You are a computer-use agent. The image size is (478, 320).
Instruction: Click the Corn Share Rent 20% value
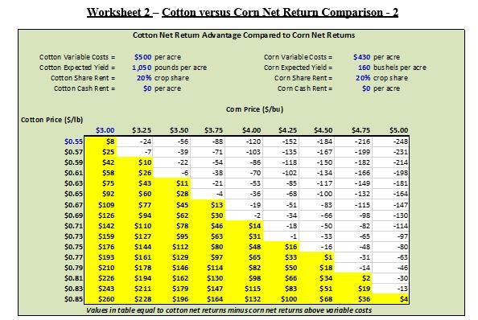click(363, 78)
